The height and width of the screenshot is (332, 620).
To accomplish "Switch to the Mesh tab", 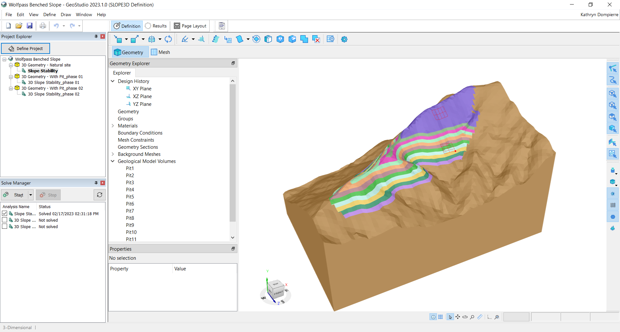I will coord(160,52).
